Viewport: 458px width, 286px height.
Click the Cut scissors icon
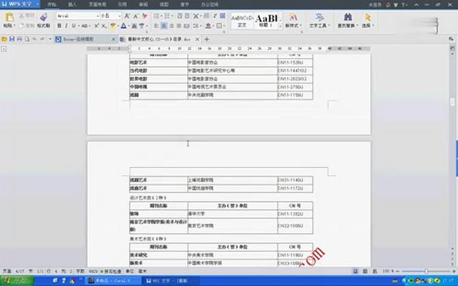(22, 16)
